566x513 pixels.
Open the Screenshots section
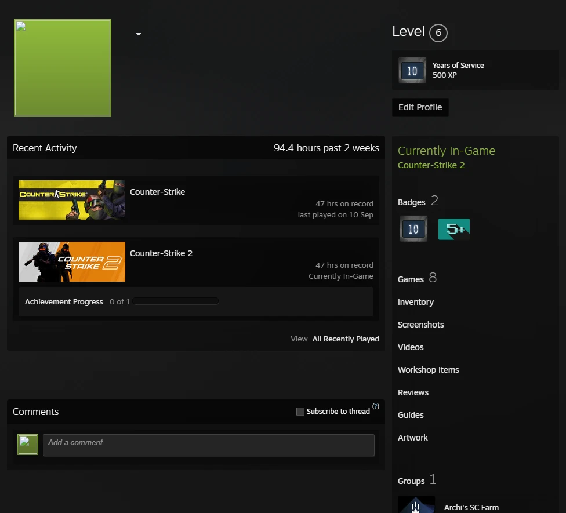420,325
